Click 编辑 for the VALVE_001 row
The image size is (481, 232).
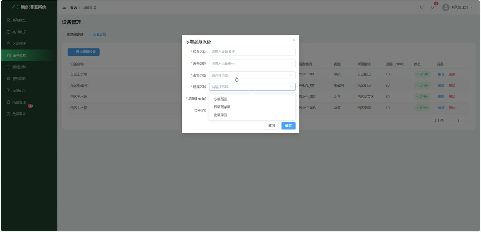pyautogui.click(x=441, y=86)
